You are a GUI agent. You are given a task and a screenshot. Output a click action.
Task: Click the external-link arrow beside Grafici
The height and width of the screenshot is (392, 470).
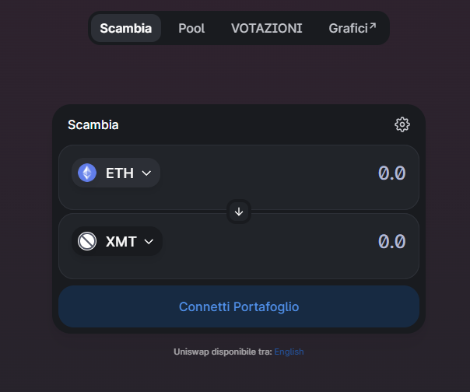pyautogui.click(x=373, y=26)
